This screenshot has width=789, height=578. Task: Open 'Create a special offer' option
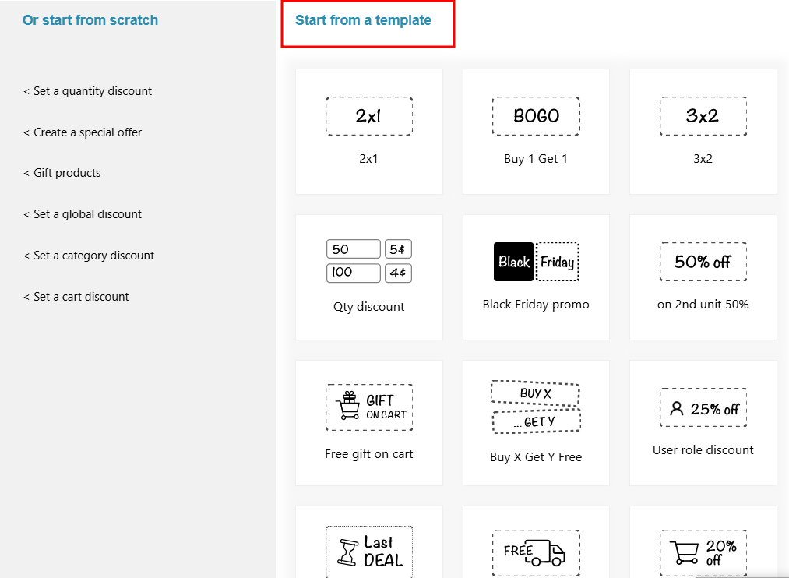(x=83, y=132)
